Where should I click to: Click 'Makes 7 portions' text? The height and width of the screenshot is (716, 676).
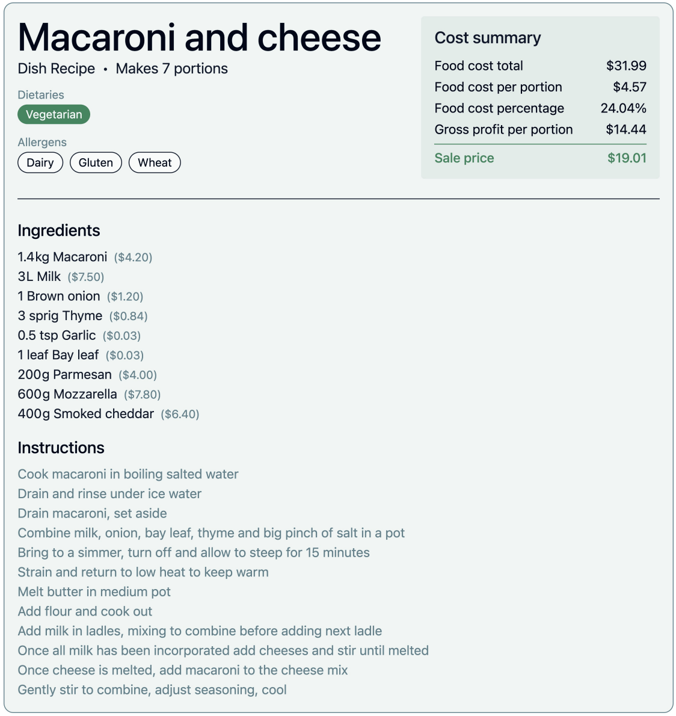coord(171,69)
